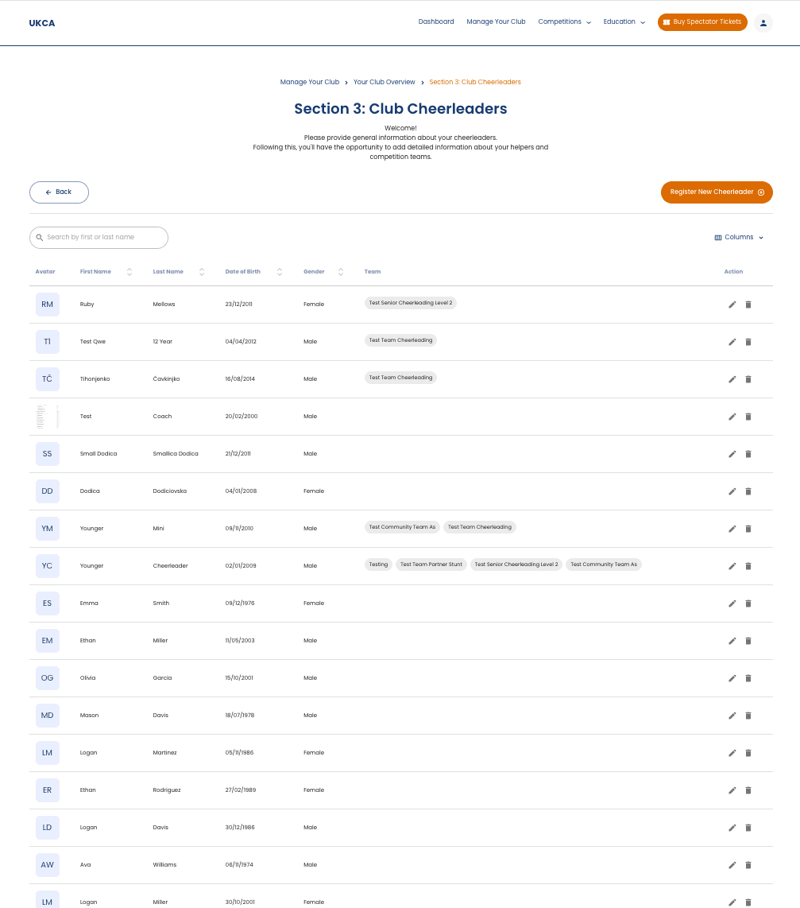Delete Dodica Dodiciovska's row
Screen dimensions: 800x908
tap(748, 491)
